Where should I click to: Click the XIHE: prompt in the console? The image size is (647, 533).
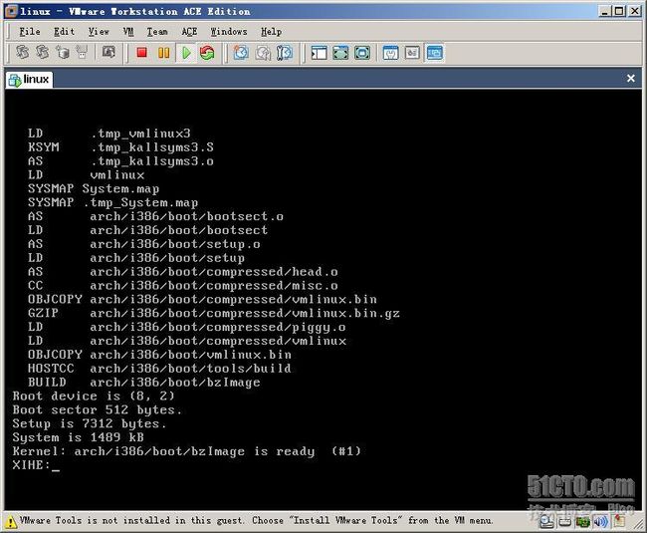31,465
